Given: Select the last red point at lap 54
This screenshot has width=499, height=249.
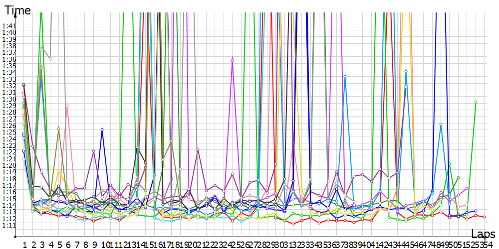Looking at the screenshot, I should [485, 217].
